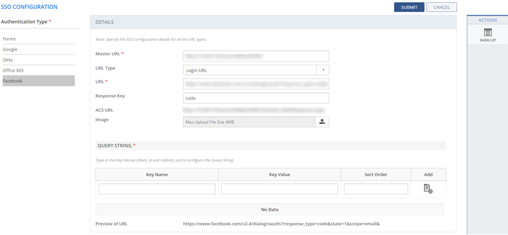Focus the Master URL field
Viewport: 508px width, 235px height.
click(256, 55)
